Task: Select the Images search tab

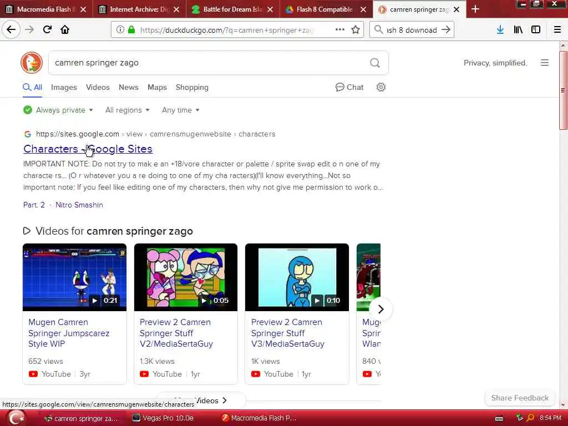Action: [x=64, y=87]
